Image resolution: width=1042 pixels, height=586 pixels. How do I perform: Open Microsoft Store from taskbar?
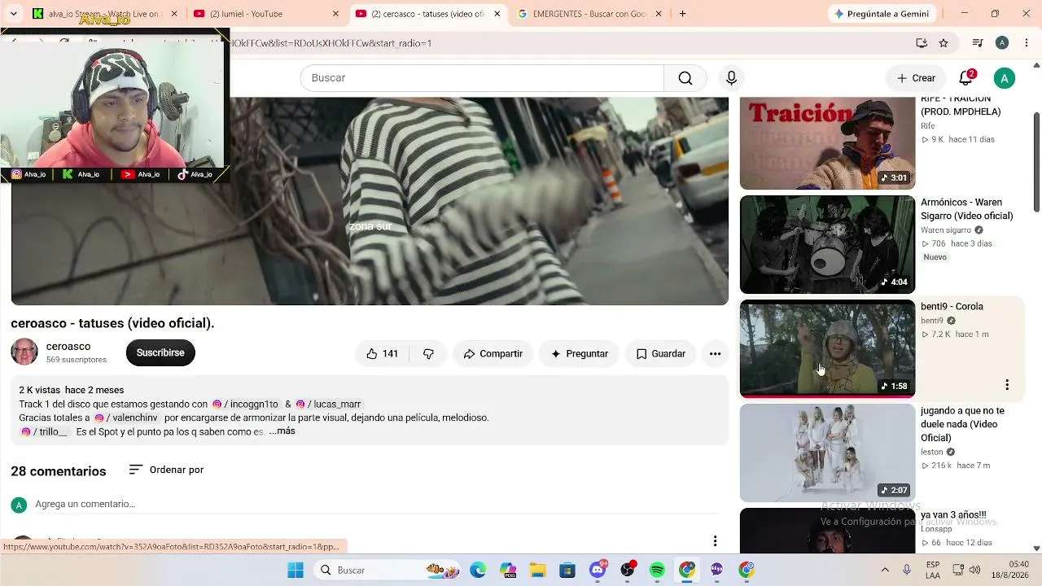pyautogui.click(x=567, y=570)
